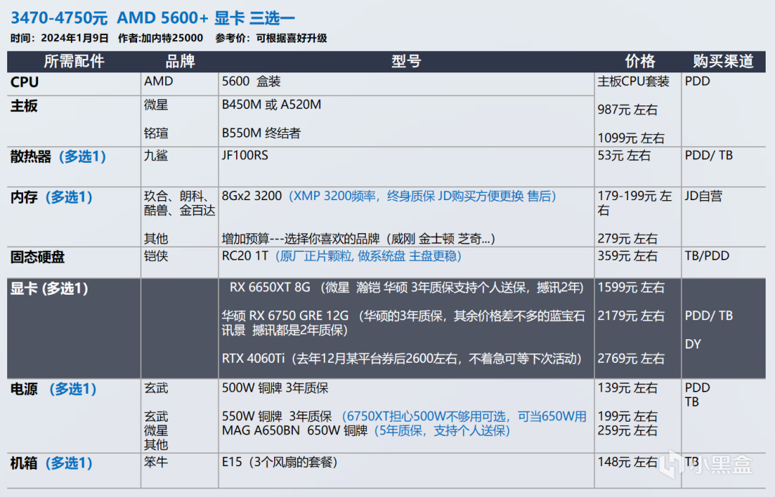The height and width of the screenshot is (497, 775).
Task: Click the '148元 左右' price
Action: click(627, 462)
